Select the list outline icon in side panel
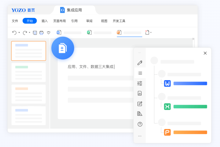The height and width of the screenshot is (147, 220). point(140,73)
